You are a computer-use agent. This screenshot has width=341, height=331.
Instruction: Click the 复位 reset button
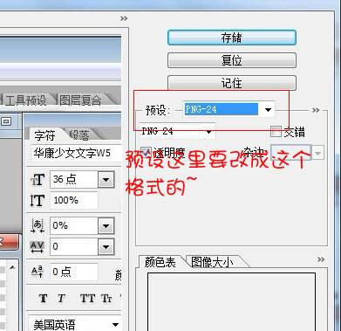(x=232, y=60)
